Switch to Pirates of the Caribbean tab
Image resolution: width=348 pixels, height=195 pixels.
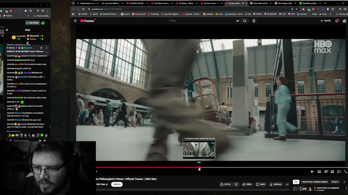pos(162,3)
